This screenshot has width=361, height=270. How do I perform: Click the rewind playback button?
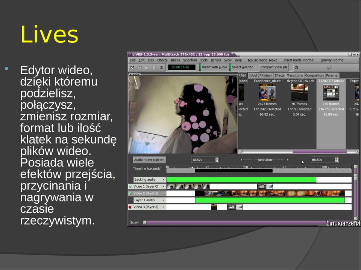(139, 67)
